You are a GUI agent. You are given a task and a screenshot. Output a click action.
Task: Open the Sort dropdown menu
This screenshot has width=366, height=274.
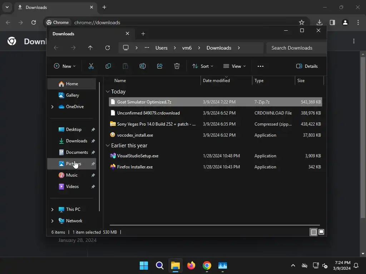[x=203, y=66]
